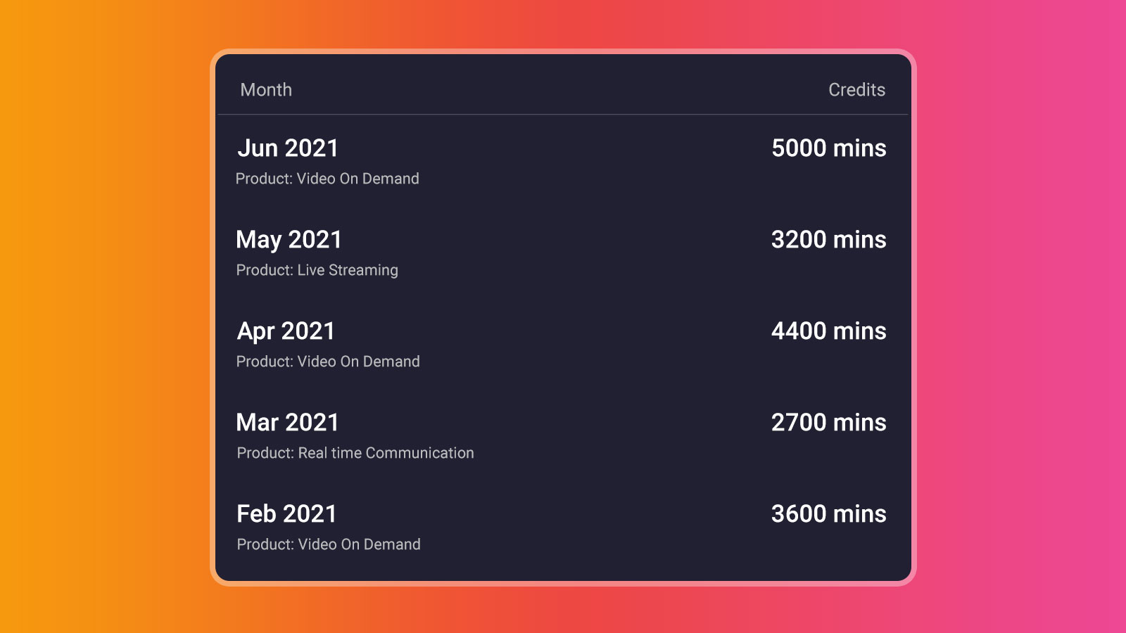The width and height of the screenshot is (1126, 633).
Task: Select the May 2021 row title
Action: (289, 240)
